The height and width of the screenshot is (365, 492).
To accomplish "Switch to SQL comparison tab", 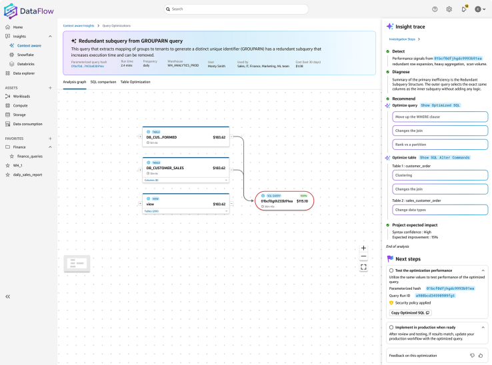I will click(x=103, y=82).
